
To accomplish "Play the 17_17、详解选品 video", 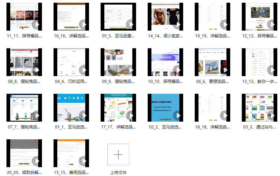I will tap(131, 116).
